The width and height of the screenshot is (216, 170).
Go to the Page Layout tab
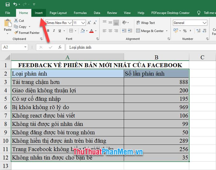(x=58, y=13)
